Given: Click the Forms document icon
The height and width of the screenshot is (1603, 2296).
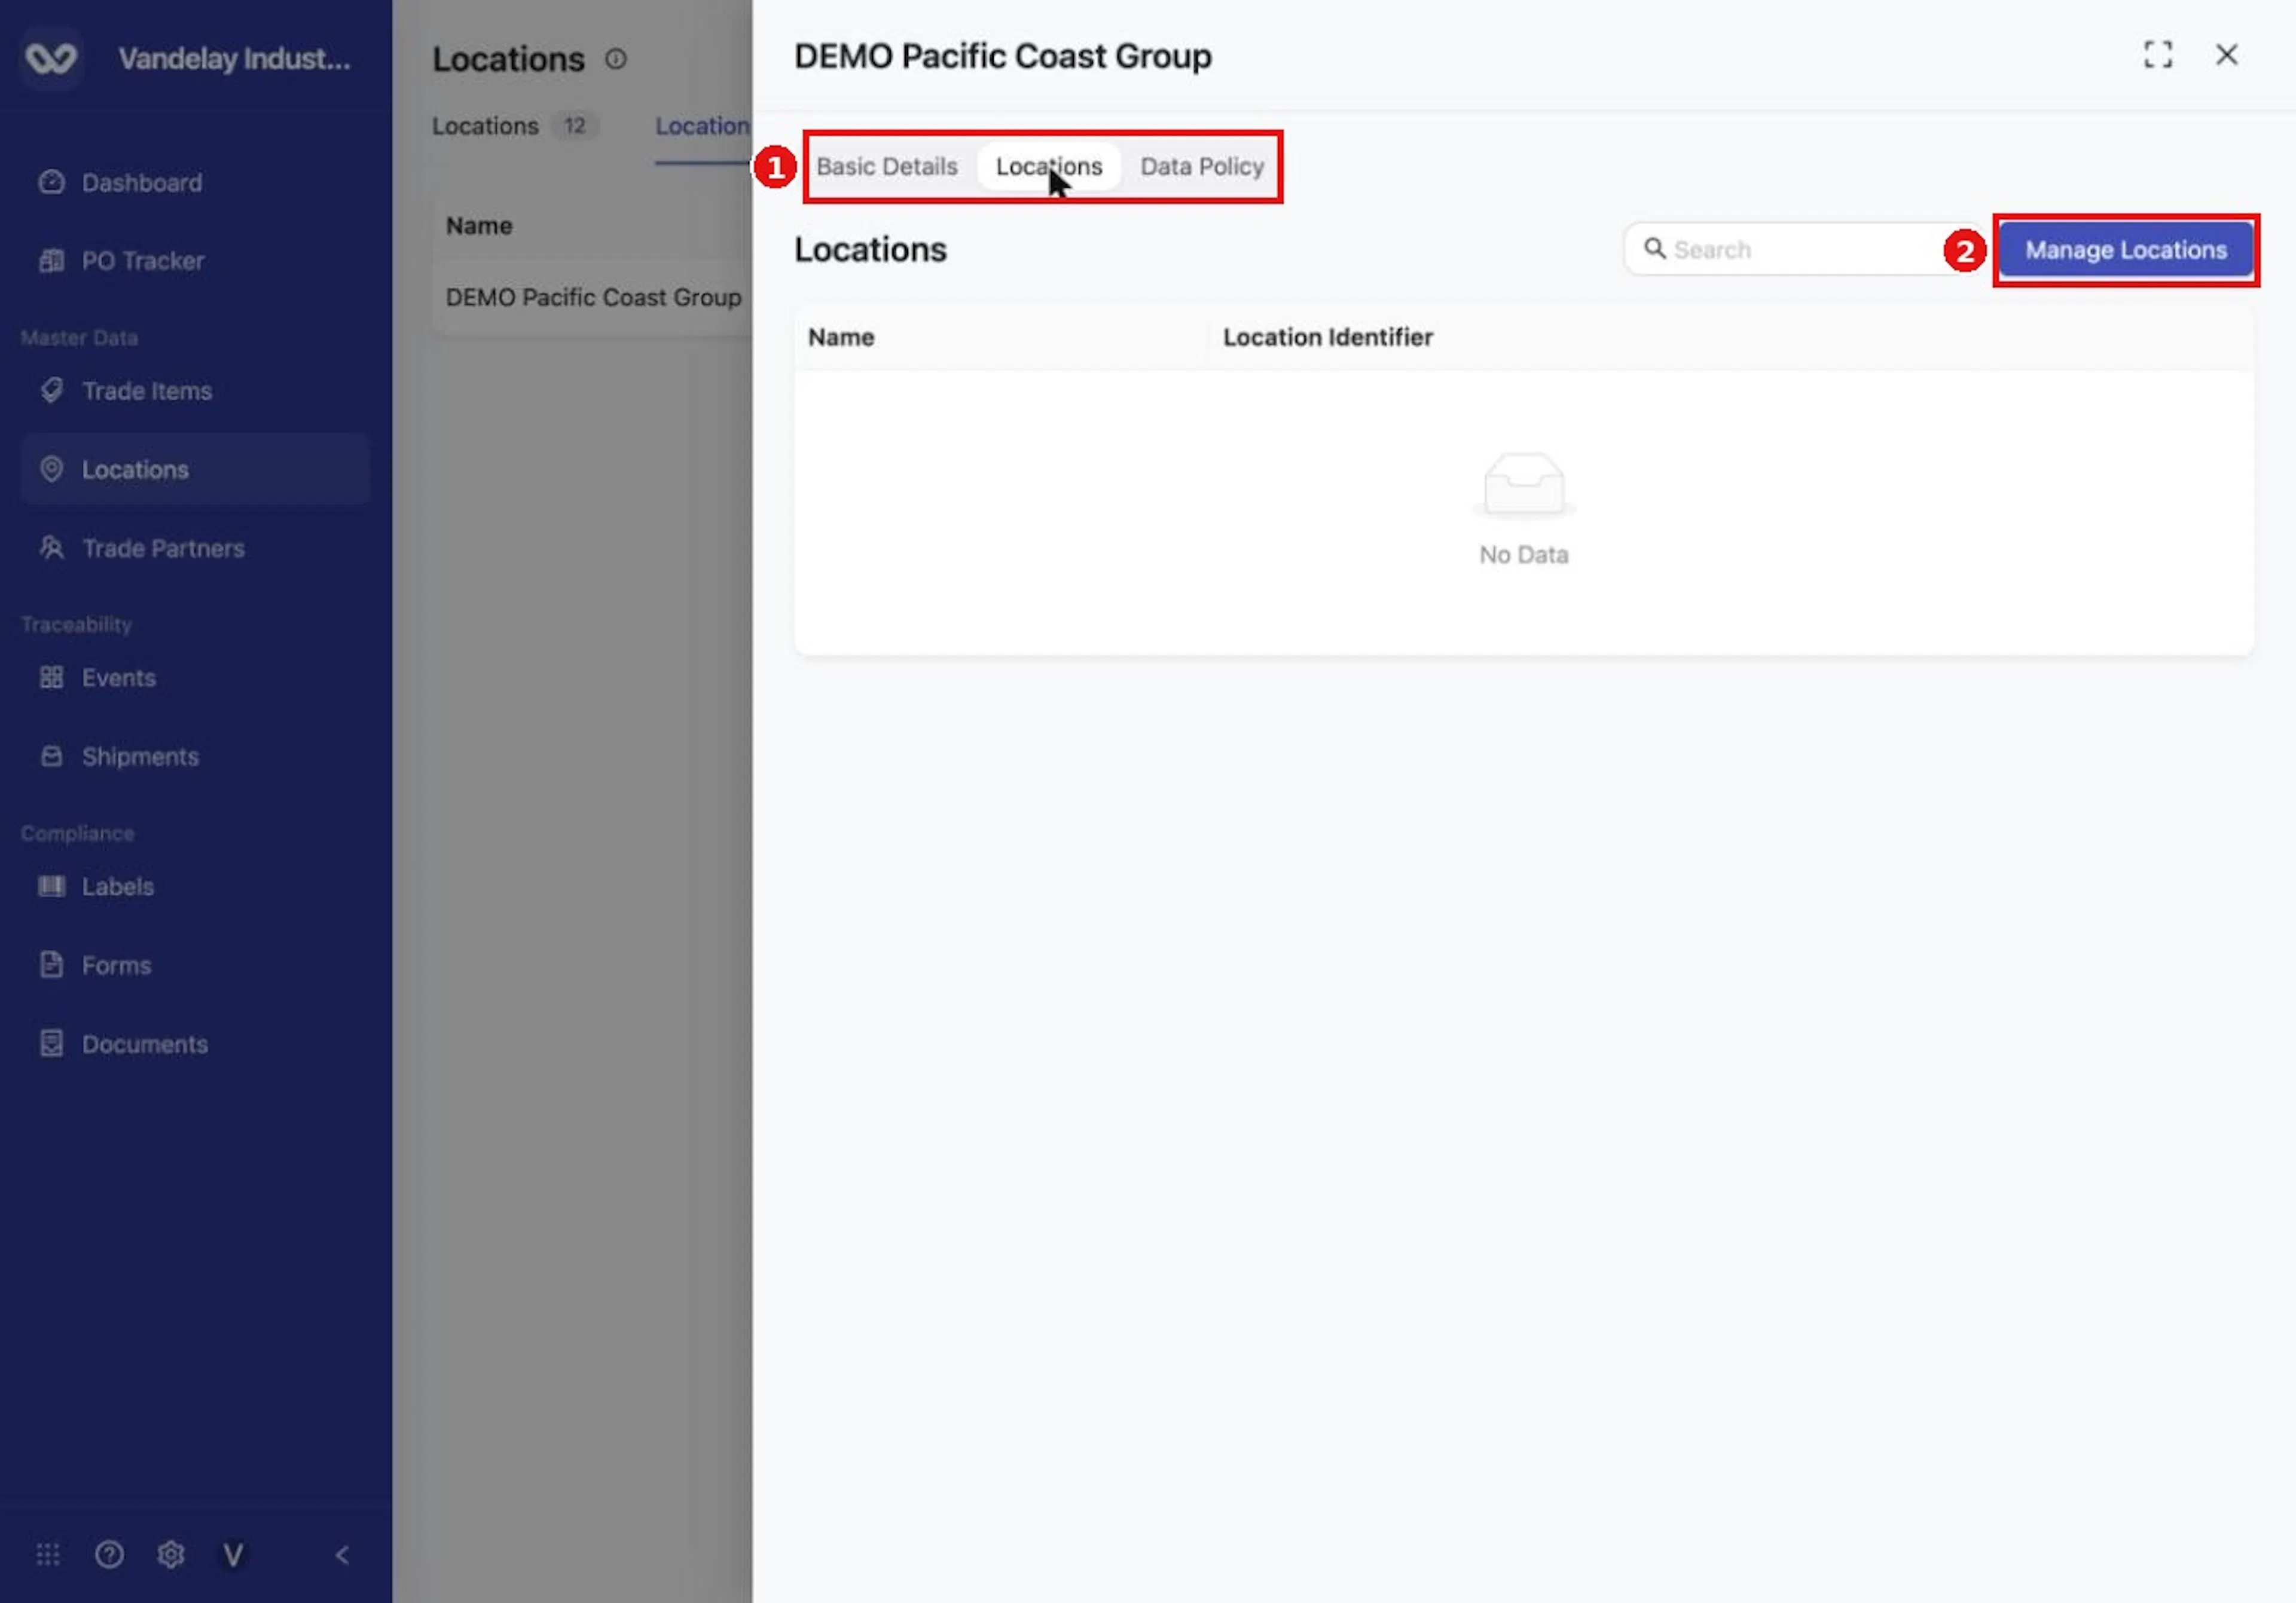Looking at the screenshot, I should click(x=52, y=965).
